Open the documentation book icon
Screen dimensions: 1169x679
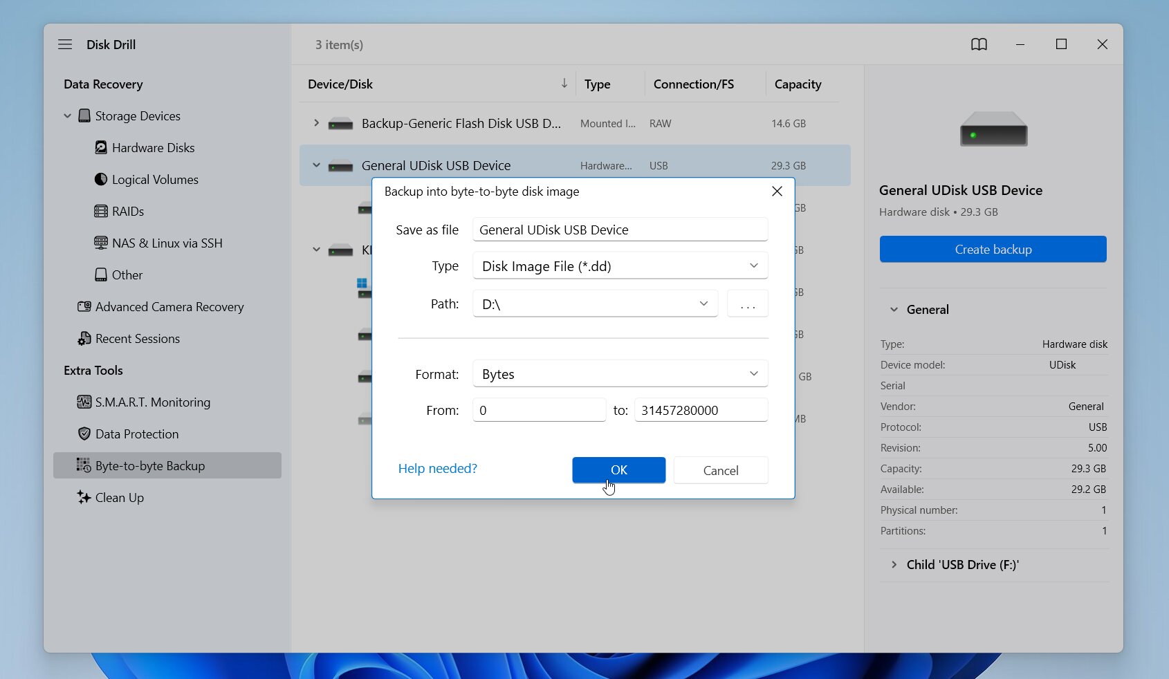[979, 44]
